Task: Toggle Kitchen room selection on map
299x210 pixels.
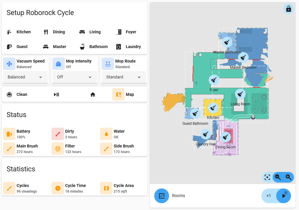Action: coord(213,108)
